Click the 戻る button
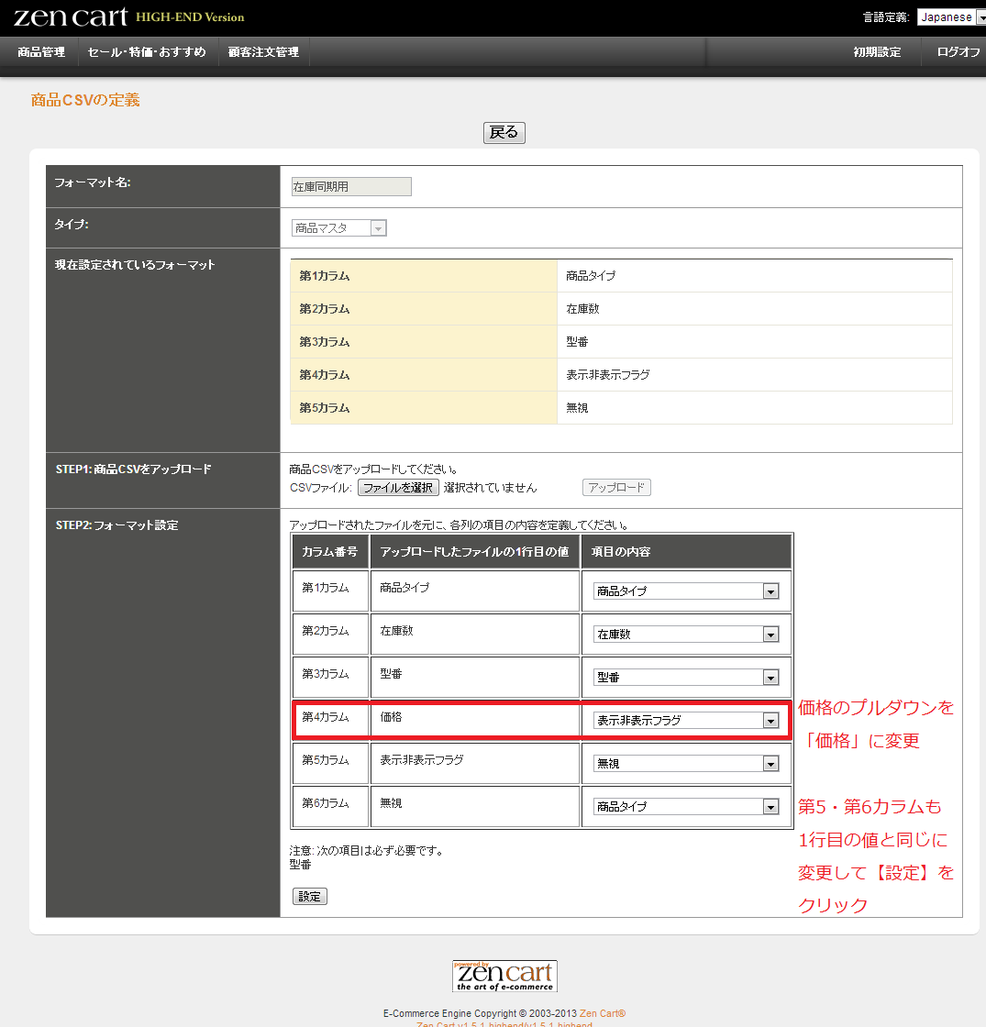986x1027 pixels. click(504, 133)
